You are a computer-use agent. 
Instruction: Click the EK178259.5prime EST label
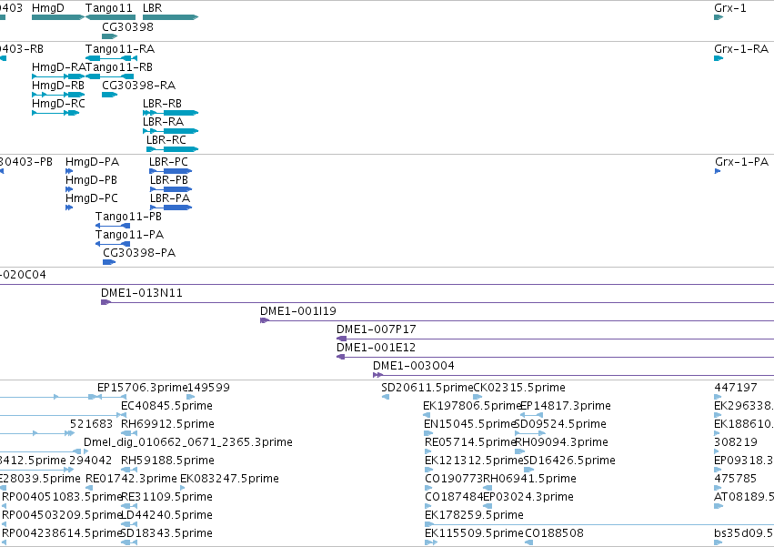click(475, 516)
